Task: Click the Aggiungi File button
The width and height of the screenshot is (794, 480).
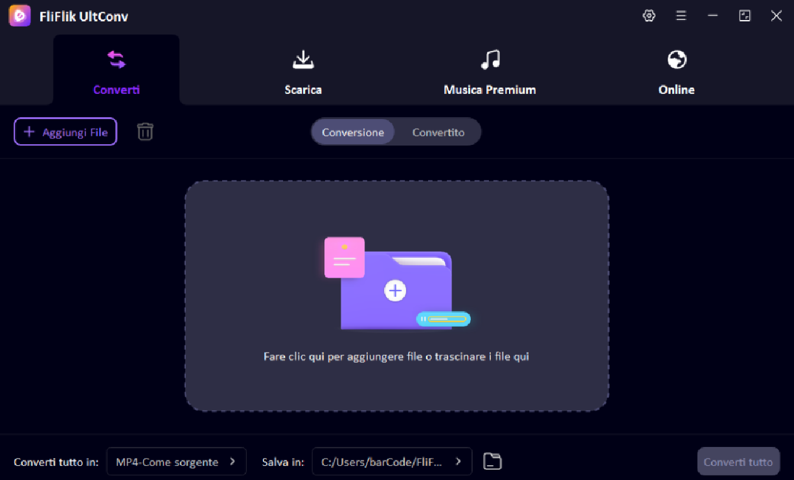Action: pyautogui.click(x=65, y=132)
